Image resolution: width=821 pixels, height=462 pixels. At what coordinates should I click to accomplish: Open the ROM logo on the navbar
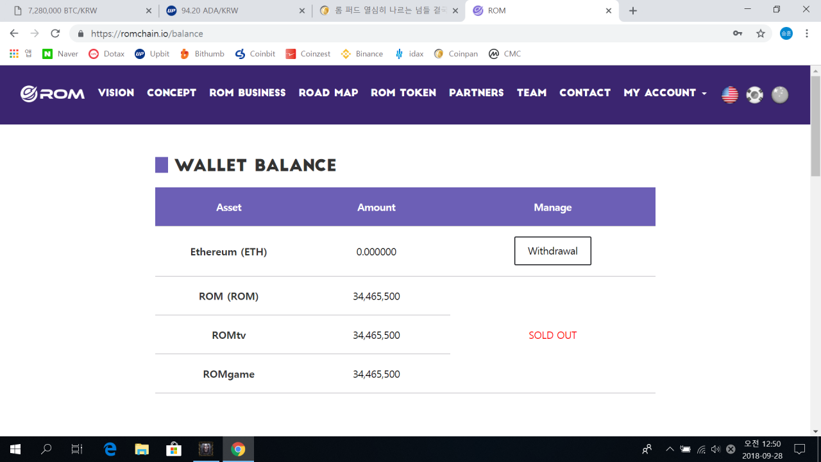tap(52, 94)
